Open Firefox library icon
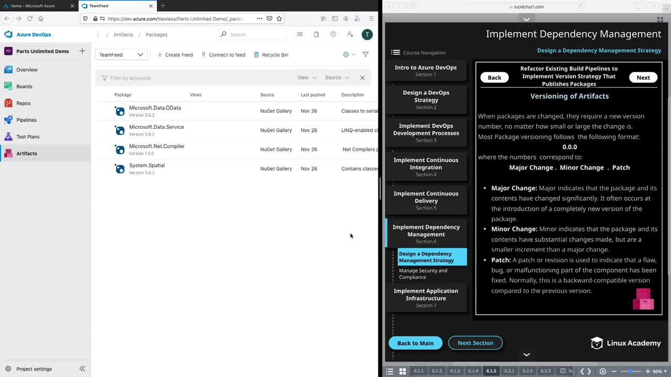Screen dimensions: 671x377 pyautogui.click(x=323, y=18)
